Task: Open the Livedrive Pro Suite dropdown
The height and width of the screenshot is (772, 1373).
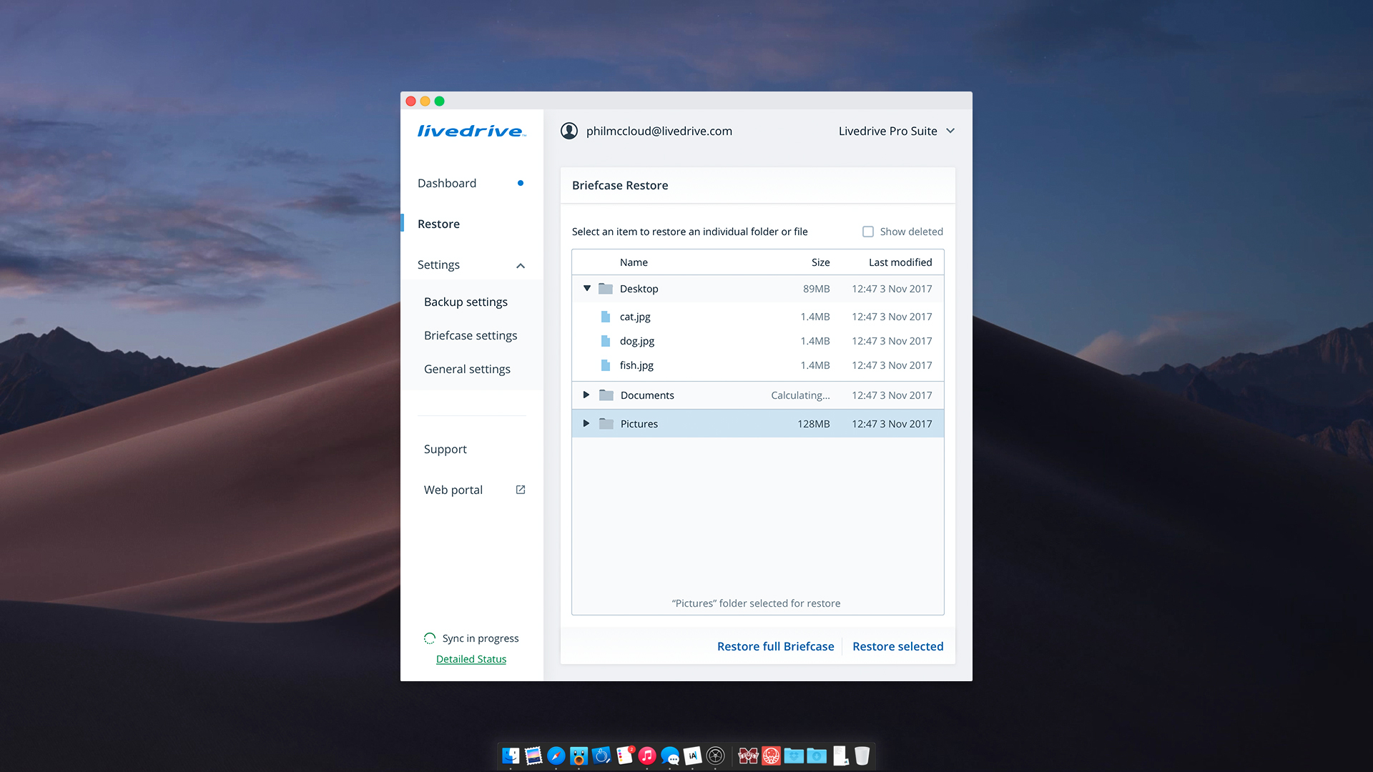Action: click(x=897, y=131)
